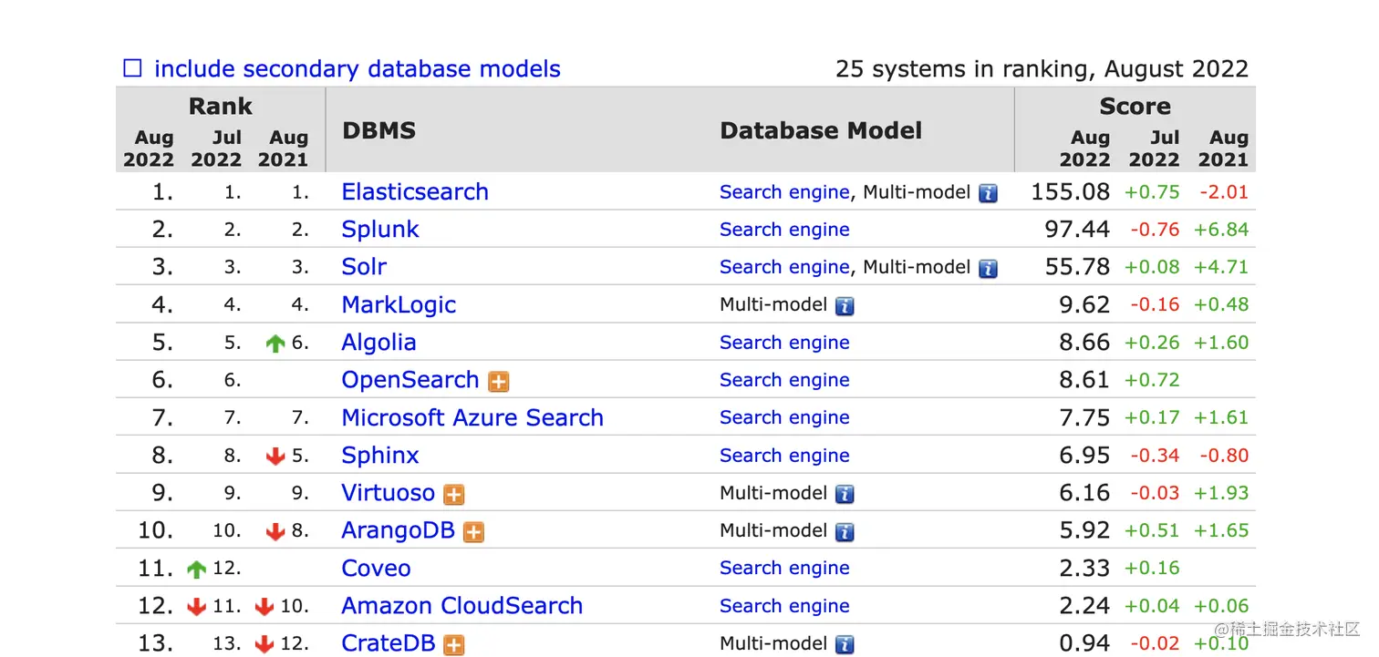
Task: Open include secondary database models link
Action: point(357,69)
